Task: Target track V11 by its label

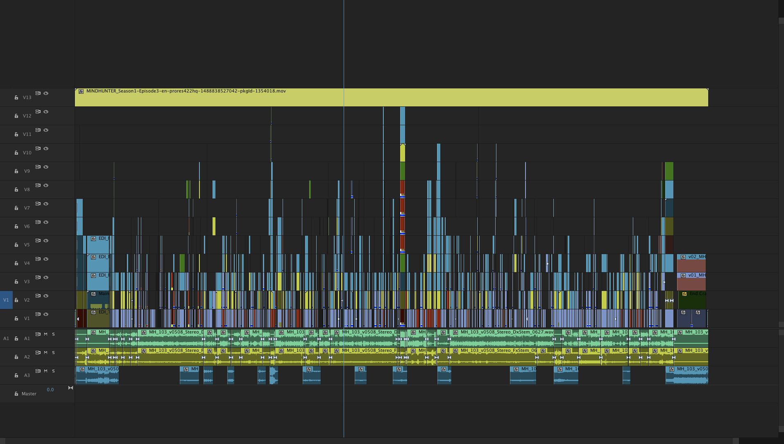Action: click(27, 134)
